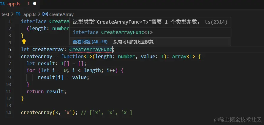Click 'Array<T>' return type on line 6
264x125 pixels.
[x=184, y=57]
